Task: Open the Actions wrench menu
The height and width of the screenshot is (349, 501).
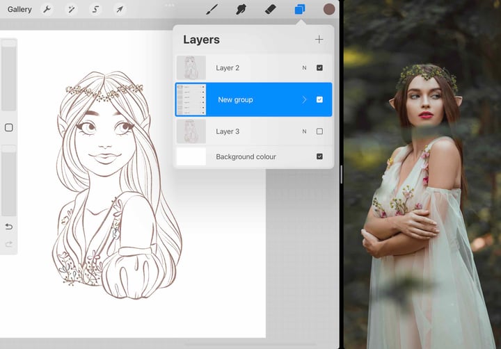Action: 47,9
